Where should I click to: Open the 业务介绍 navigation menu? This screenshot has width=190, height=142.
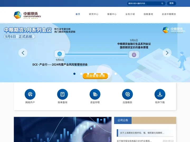pyautogui.click(x=130, y=14)
